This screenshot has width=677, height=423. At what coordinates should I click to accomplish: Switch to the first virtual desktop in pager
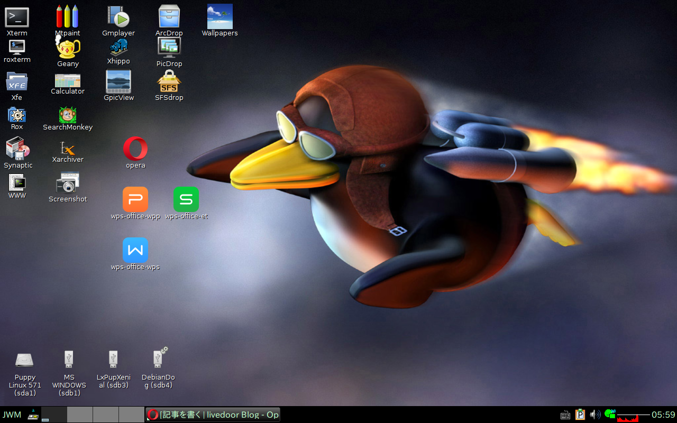[x=54, y=415]
